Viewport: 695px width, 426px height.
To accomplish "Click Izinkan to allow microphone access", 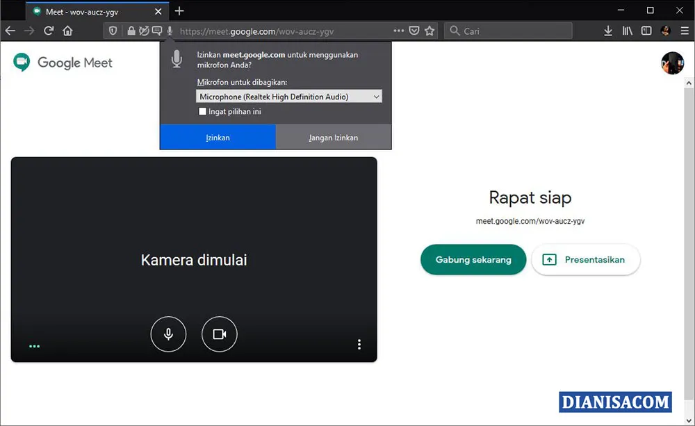I will coord(218,137).
